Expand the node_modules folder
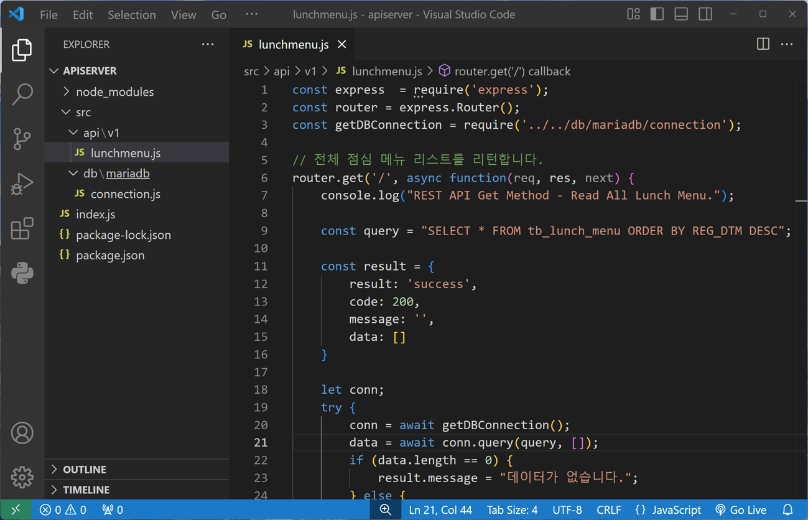 [137, 91]
